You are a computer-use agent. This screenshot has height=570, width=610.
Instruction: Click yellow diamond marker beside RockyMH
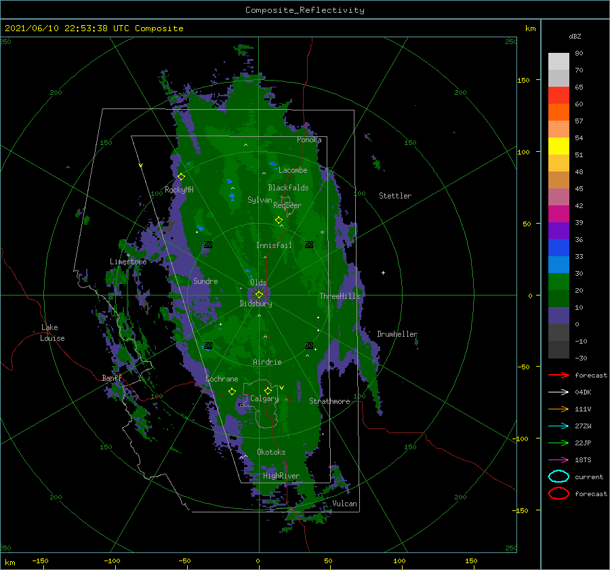(x=181, y=177)
